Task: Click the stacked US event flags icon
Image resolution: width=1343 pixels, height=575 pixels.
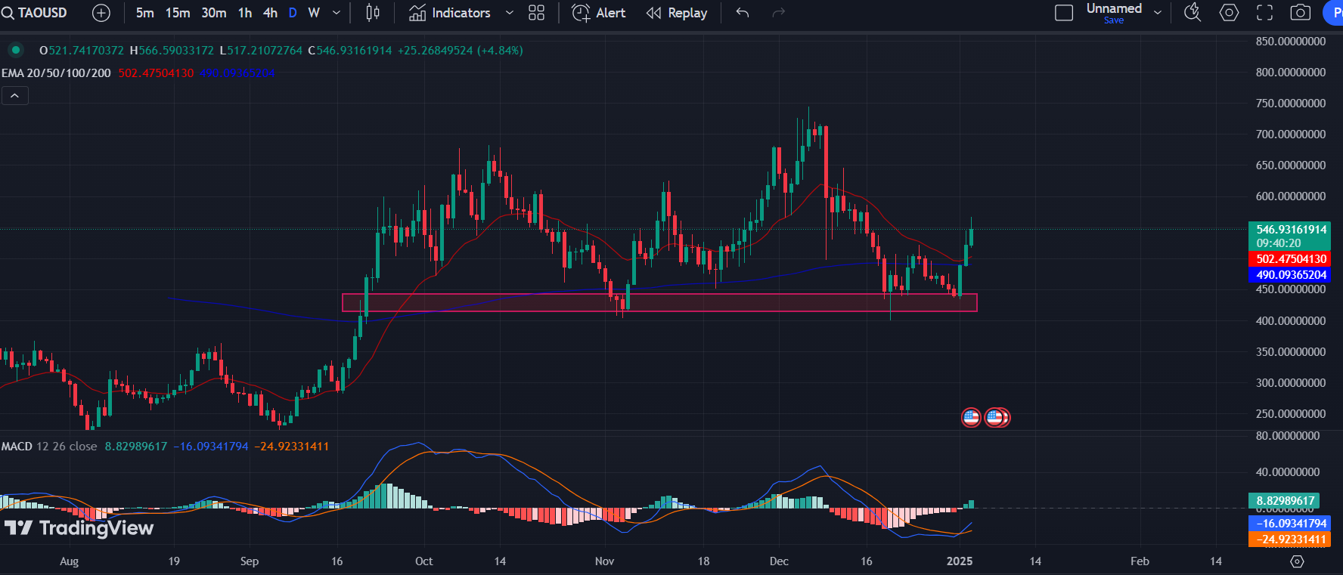Action: point(997,417)
